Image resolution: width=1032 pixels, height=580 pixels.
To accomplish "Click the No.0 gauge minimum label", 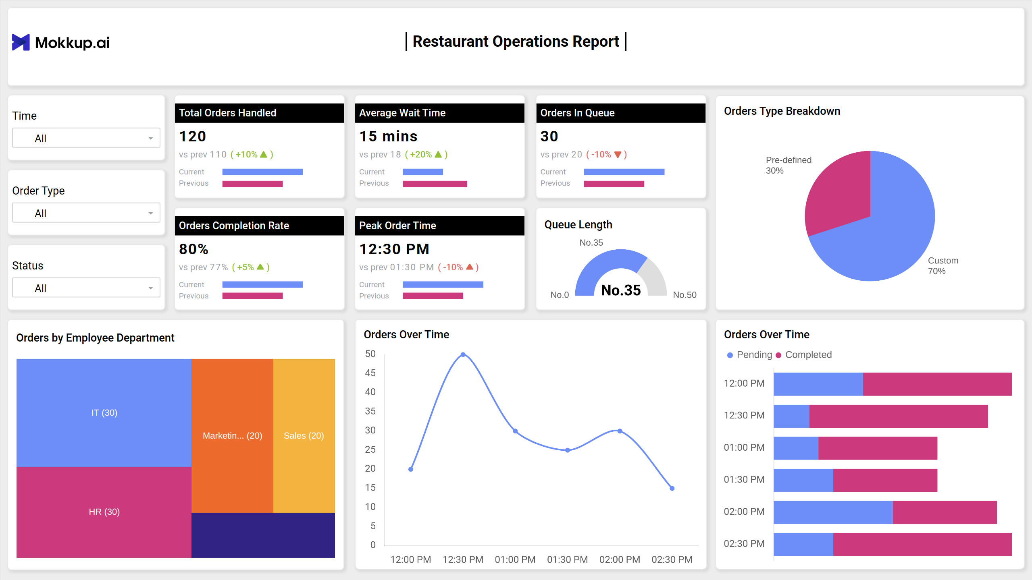I will (560, 295).
